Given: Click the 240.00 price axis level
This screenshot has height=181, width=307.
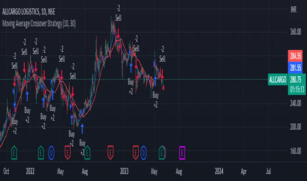Looking at the screenshot, I should (x=295, y=103).
